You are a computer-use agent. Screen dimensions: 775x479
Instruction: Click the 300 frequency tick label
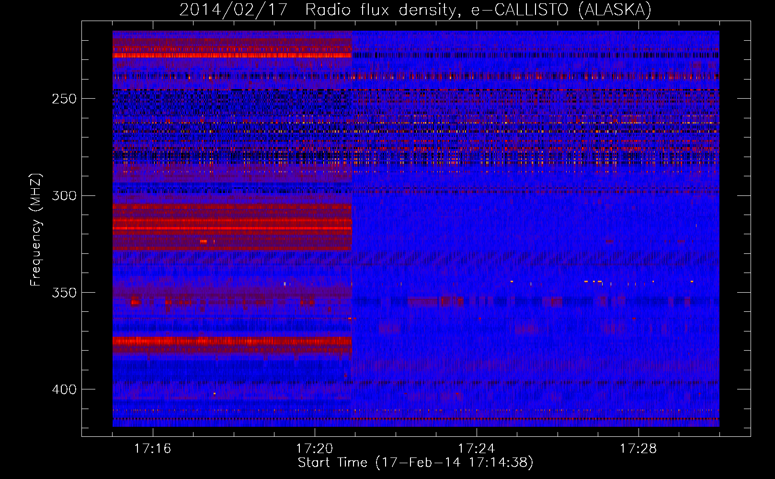click(64, 195)
